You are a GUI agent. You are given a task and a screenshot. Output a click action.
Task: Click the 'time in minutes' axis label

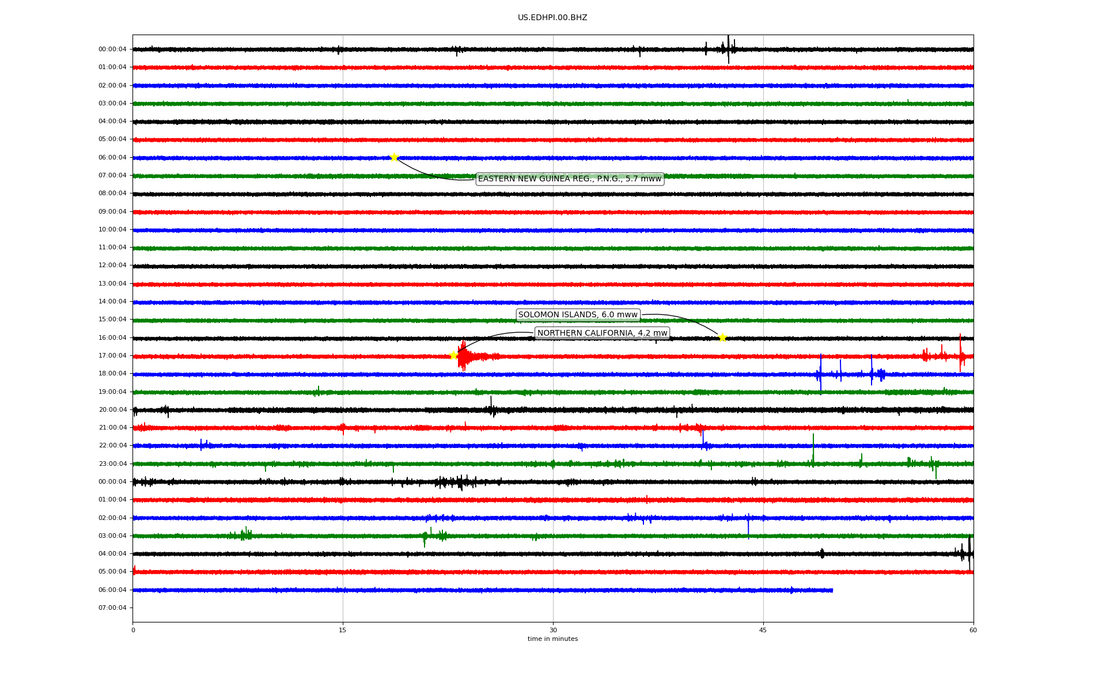[552, 639]
